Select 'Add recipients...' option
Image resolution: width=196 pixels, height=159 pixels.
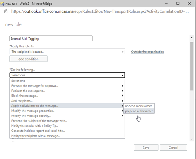tap(67, 101)
